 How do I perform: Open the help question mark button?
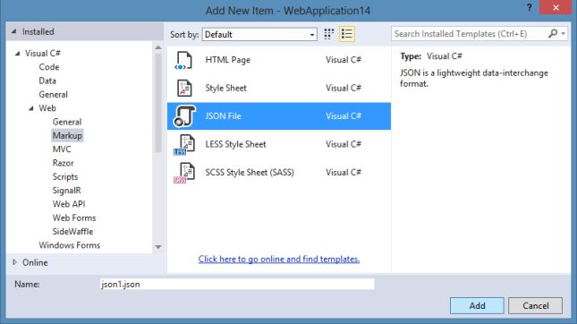529,8
